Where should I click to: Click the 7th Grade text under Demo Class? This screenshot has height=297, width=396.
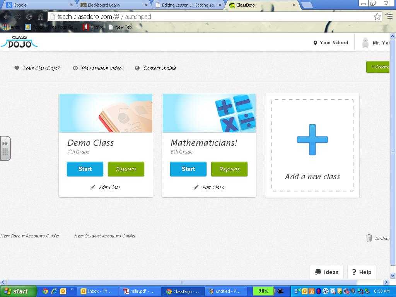pos(78,152)
